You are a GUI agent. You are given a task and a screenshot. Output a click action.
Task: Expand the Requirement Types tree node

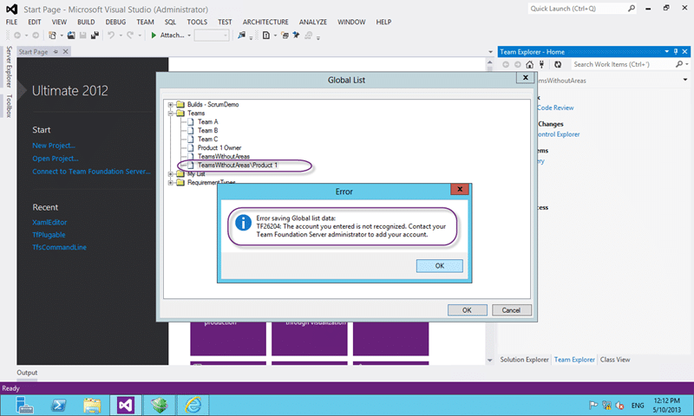point(171,183)
